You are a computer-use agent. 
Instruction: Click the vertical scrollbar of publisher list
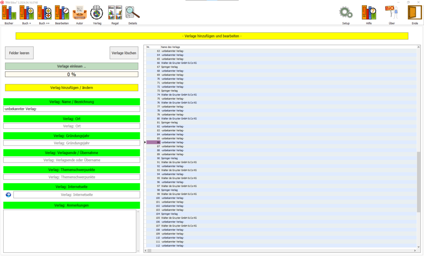[x=419, y=182]
